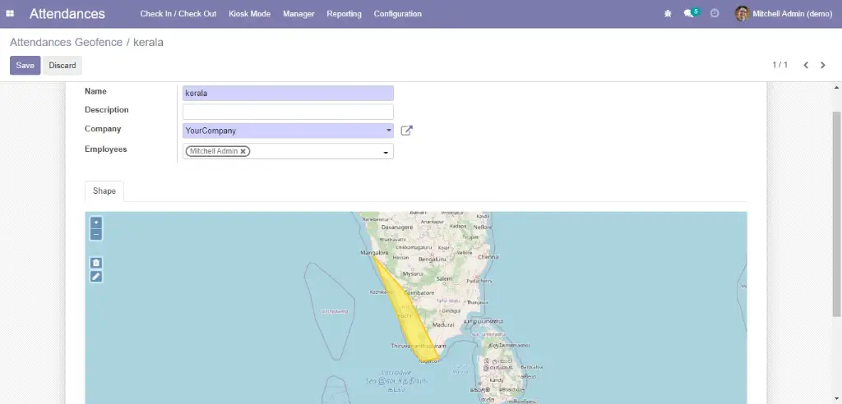This screenshot has height=404, width=842.
Task: Click the Attendances Geofence breadcrumb link
Action: (66, 42)
